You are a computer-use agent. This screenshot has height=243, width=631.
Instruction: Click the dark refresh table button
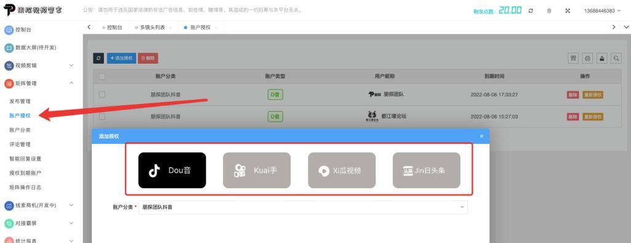coord(98,58)
